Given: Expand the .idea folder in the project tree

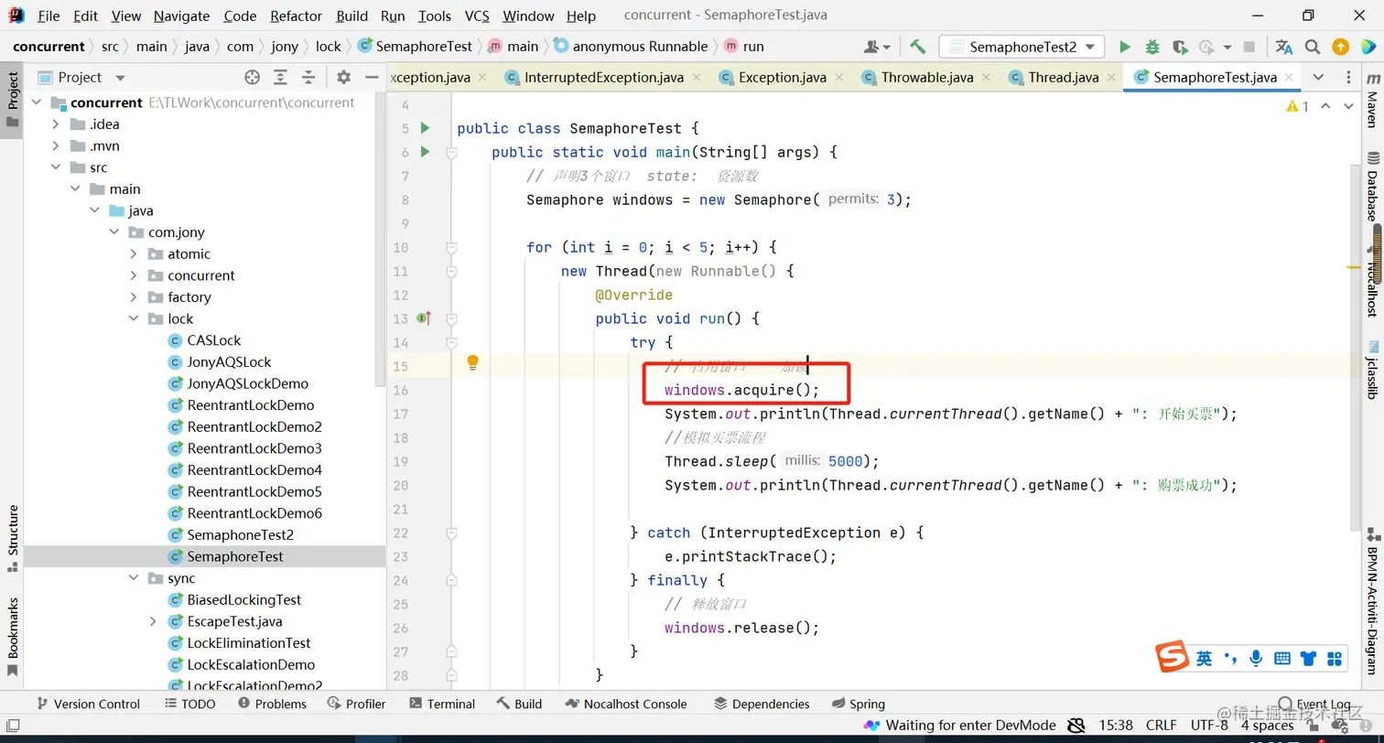Looking at the screenshot, I should 56,124.
